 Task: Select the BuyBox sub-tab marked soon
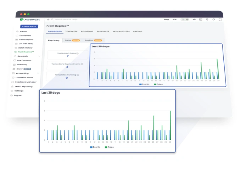93,40
